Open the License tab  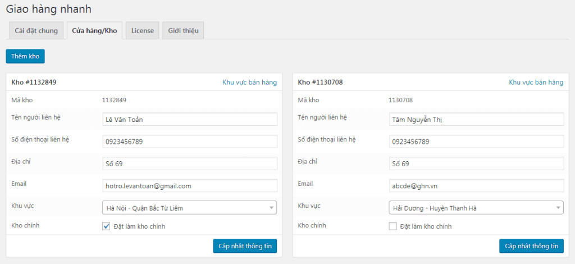(x=142, y=31)
